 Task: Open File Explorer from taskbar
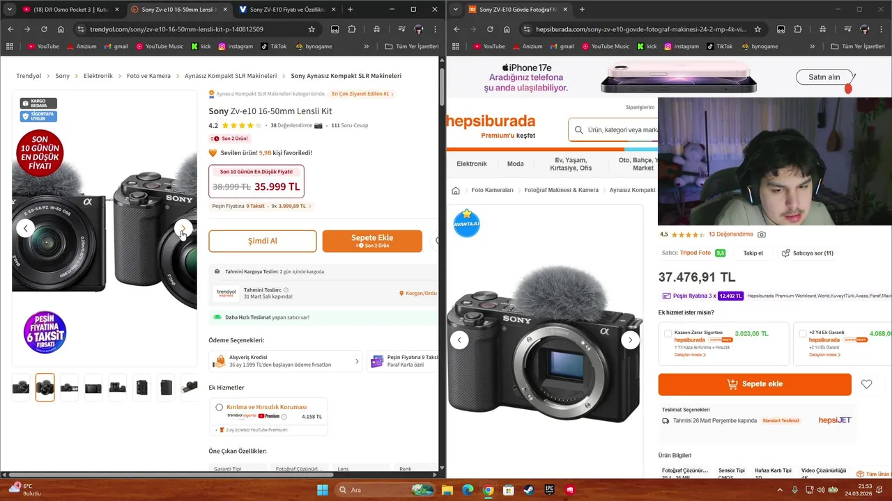coord(447,490)
